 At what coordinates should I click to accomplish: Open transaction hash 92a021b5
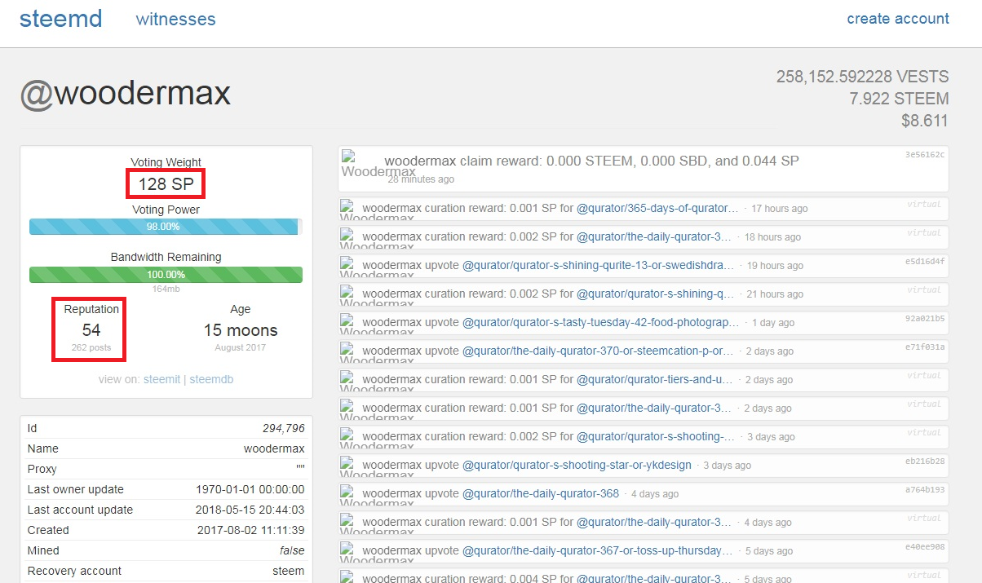click(925, 318)
